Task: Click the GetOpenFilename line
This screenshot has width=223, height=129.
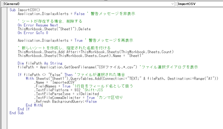Action: [x=108, y=67]
